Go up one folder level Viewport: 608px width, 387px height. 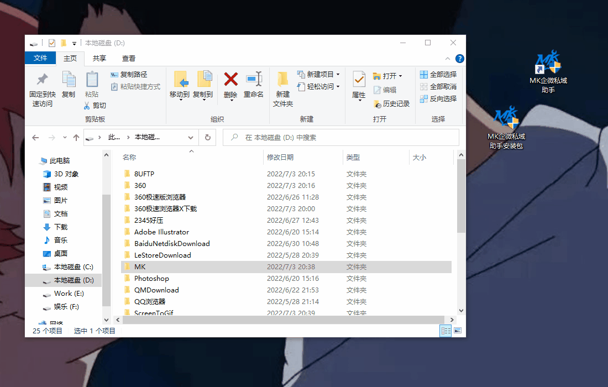click(76, 138)
